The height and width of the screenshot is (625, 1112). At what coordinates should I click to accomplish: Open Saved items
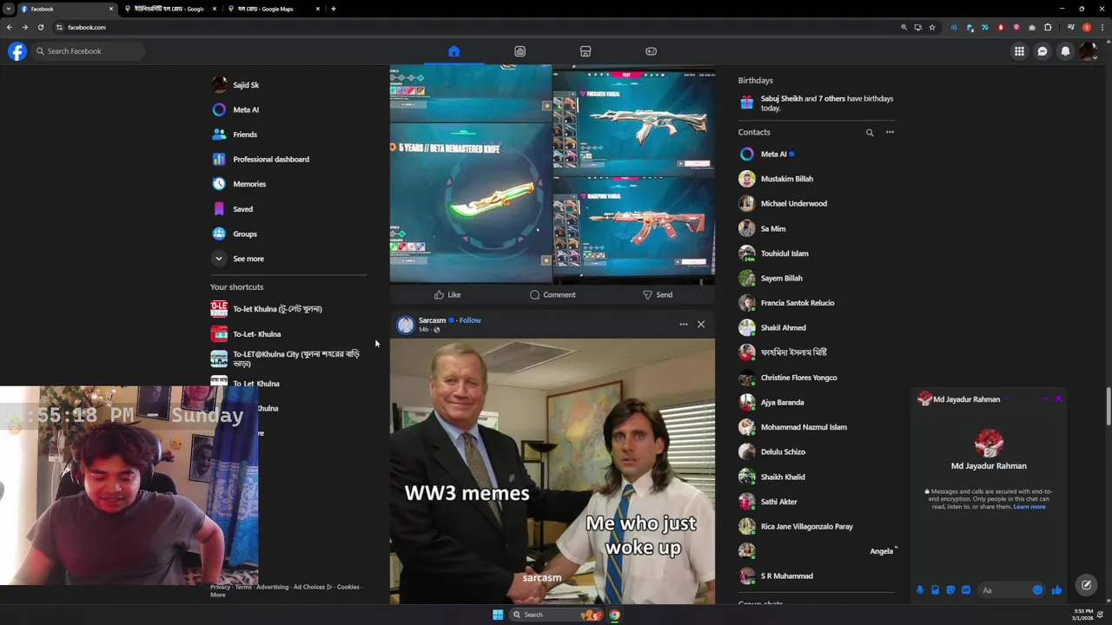click(x=288, y=209)
